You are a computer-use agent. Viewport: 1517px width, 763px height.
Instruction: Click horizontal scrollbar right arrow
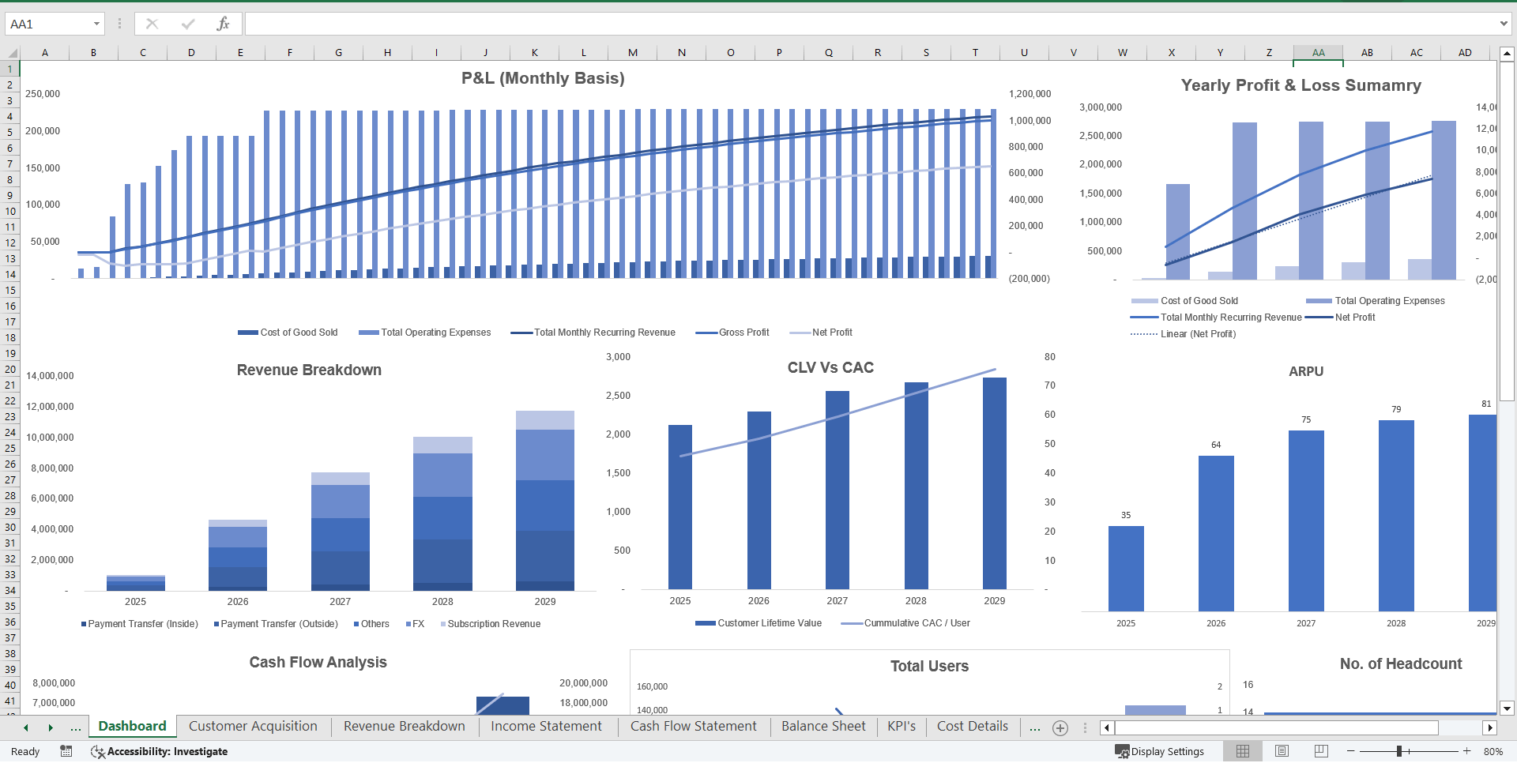click(1489, 727)
